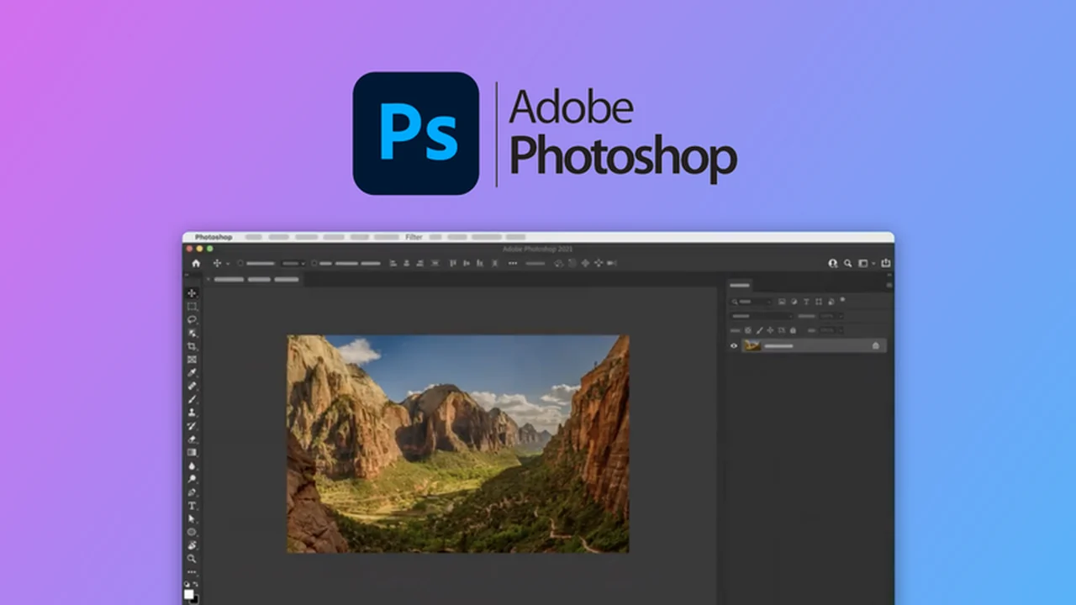Select the layer thumbnail in the Layers panel

click(x=752, y=345)
